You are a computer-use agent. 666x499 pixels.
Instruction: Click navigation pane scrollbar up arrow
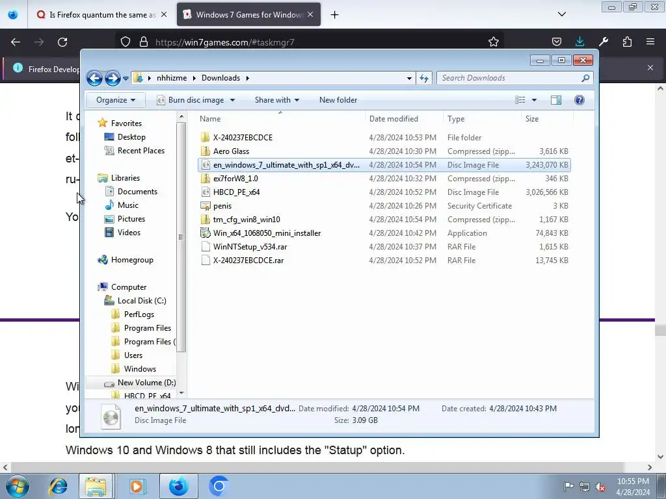tap(181, 117)
